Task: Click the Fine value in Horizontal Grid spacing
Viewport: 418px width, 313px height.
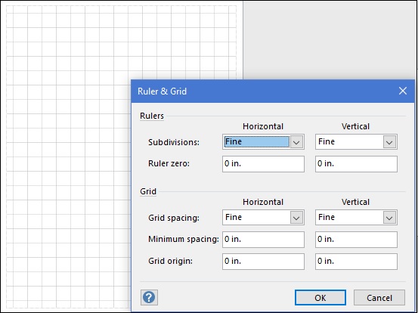Action: tap(234, 217)
